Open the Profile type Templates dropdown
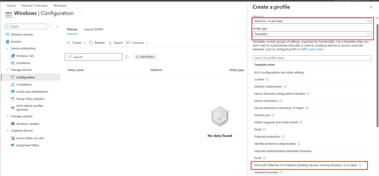Screen dimensions: 379x176 click(312, 34)
